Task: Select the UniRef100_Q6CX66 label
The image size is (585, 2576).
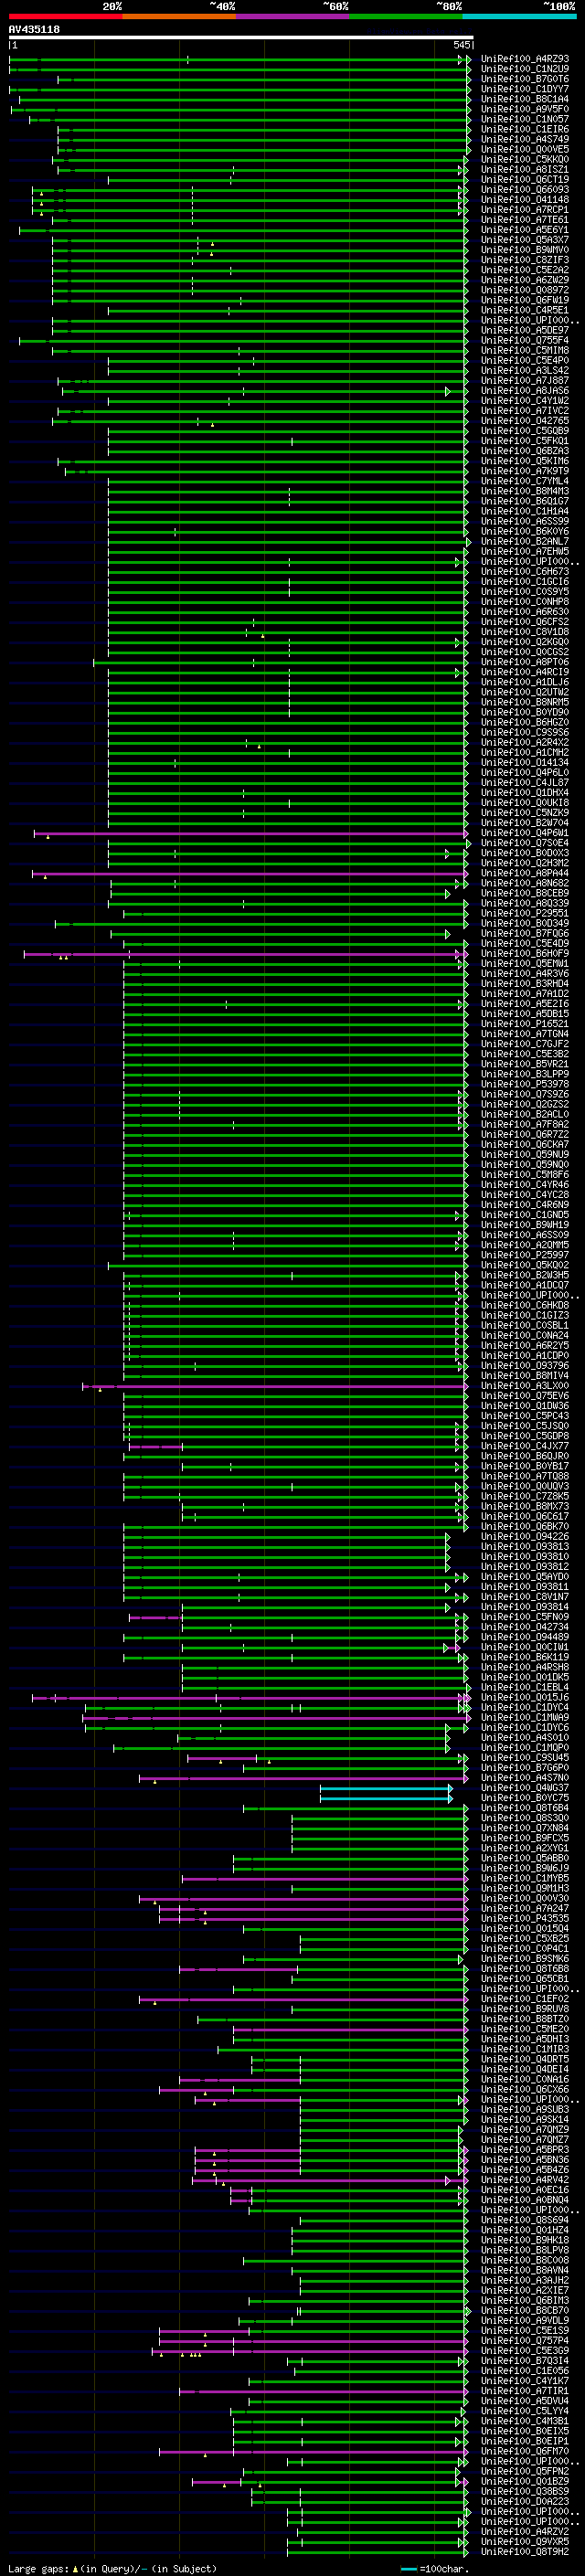Action: pos(525,2089)
